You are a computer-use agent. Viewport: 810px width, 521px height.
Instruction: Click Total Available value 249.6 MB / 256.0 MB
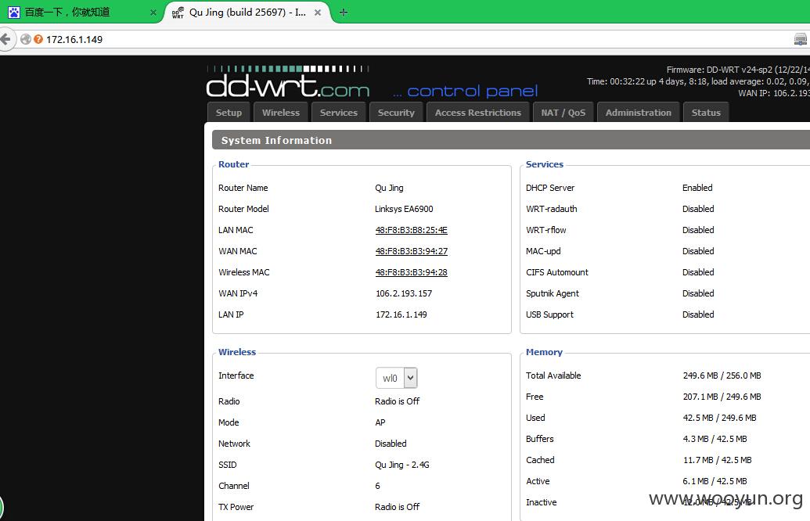(722, 376)
